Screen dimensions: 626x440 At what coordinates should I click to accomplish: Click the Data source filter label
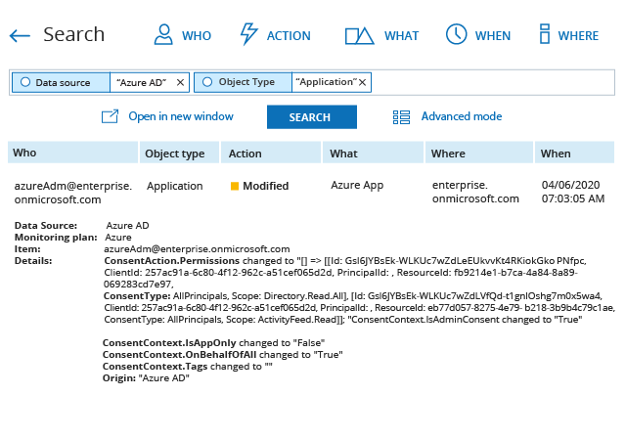63,83
